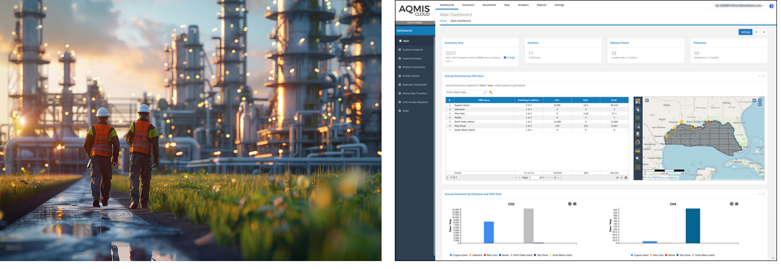The width and height of the screenshot is (781, 269).
Task: Open the CH4 chart hamburger menu icon
Action: (737, 204)
